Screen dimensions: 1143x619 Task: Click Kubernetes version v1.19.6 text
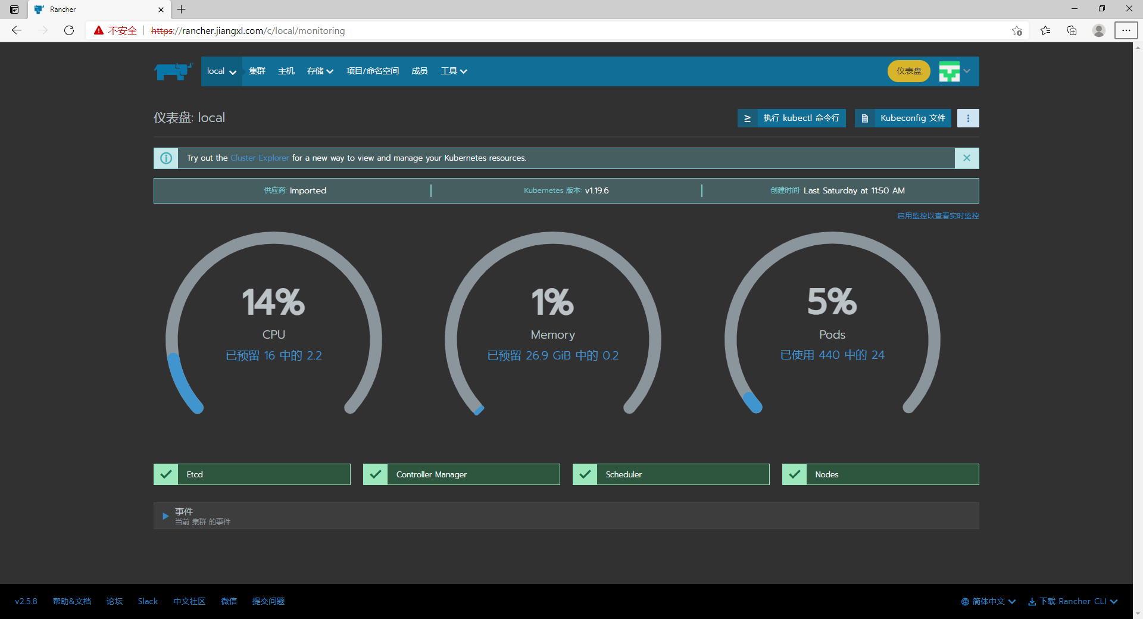[597, 190]
